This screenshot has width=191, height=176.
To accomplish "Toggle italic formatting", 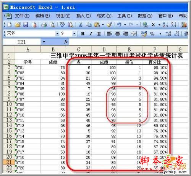I will tap(91, 34).
